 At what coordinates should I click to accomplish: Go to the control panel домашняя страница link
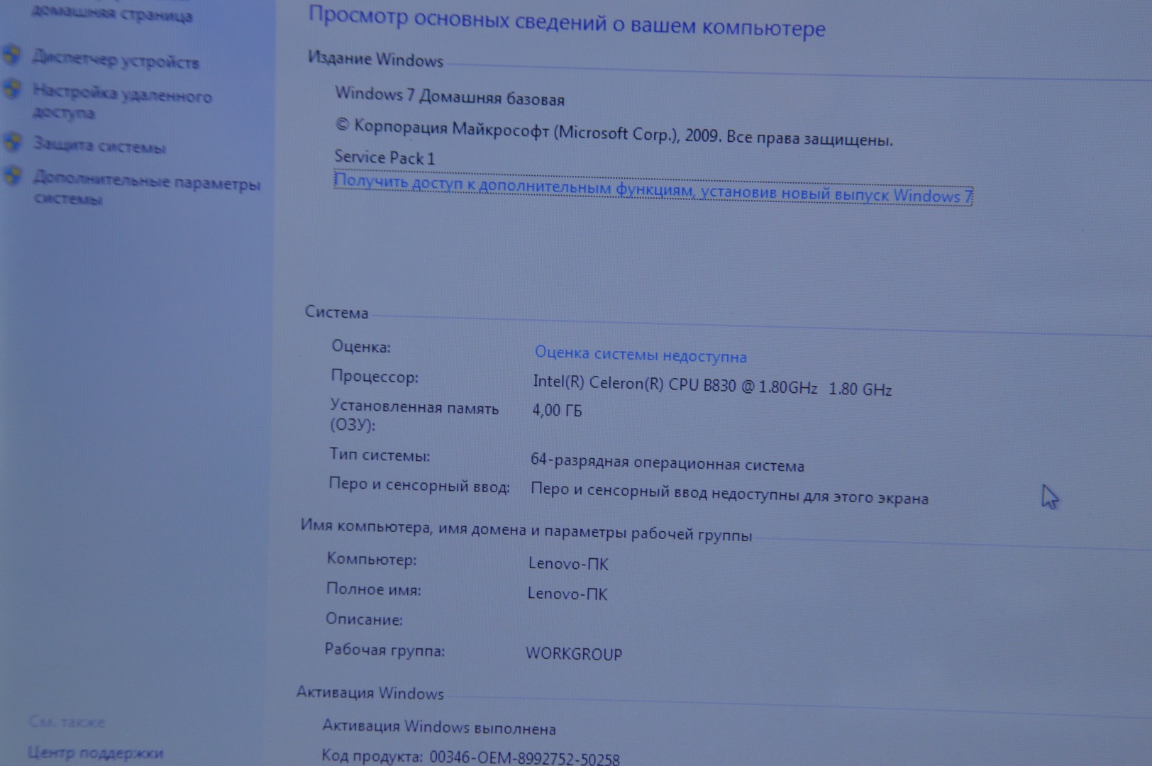[x=112, y=14]
